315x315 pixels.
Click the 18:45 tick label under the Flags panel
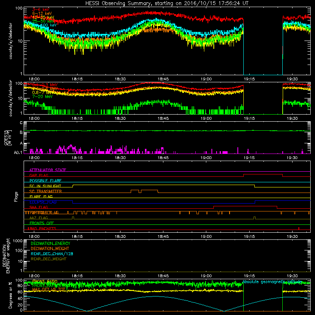click(163, 237)
